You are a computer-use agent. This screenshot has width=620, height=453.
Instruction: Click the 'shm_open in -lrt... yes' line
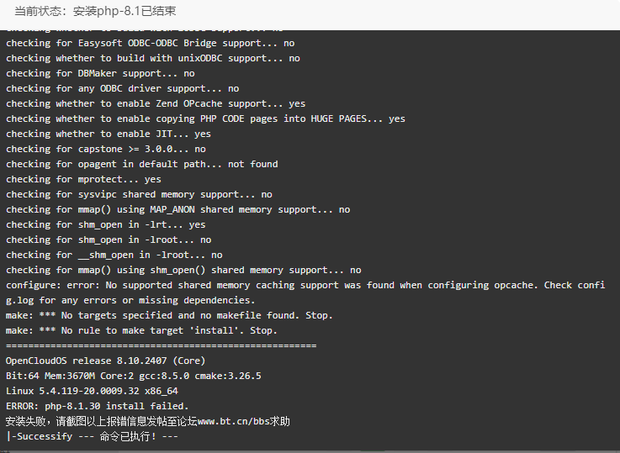tap(105, 224)
